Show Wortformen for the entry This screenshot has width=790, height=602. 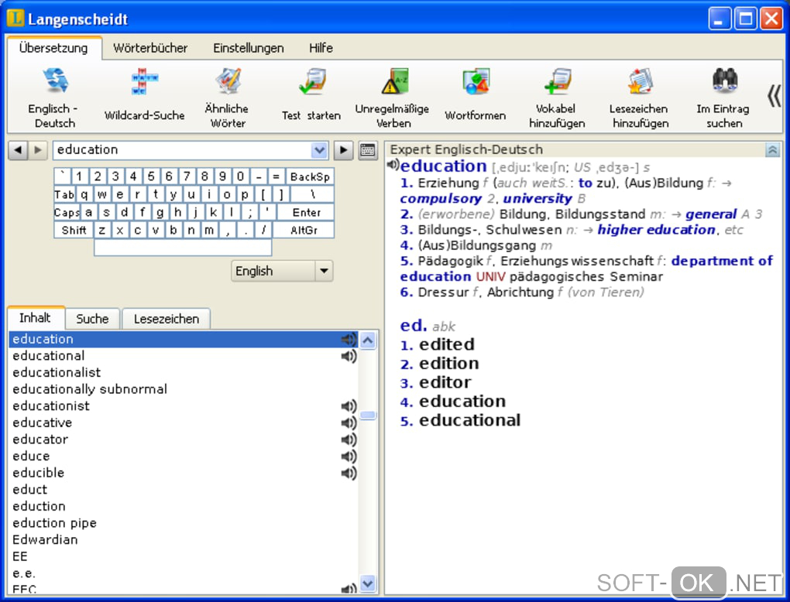point(475,96)
